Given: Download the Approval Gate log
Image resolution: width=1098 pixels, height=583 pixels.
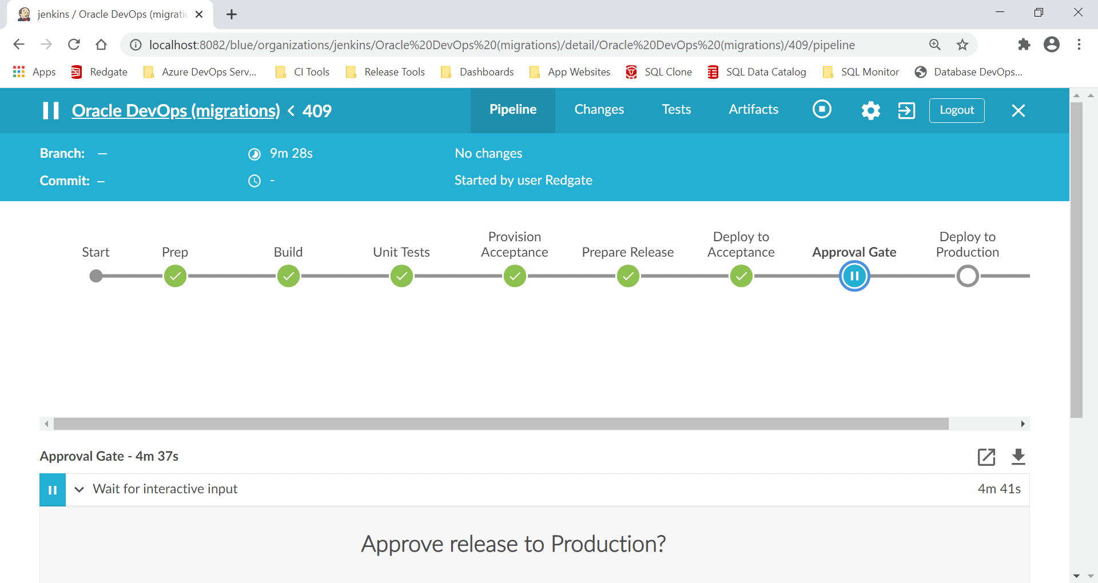Looking at the screenshot, I should [1018, 457].
